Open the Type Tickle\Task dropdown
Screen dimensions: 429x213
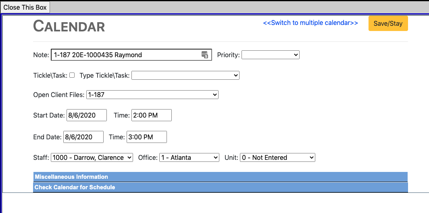click(185, 75)
